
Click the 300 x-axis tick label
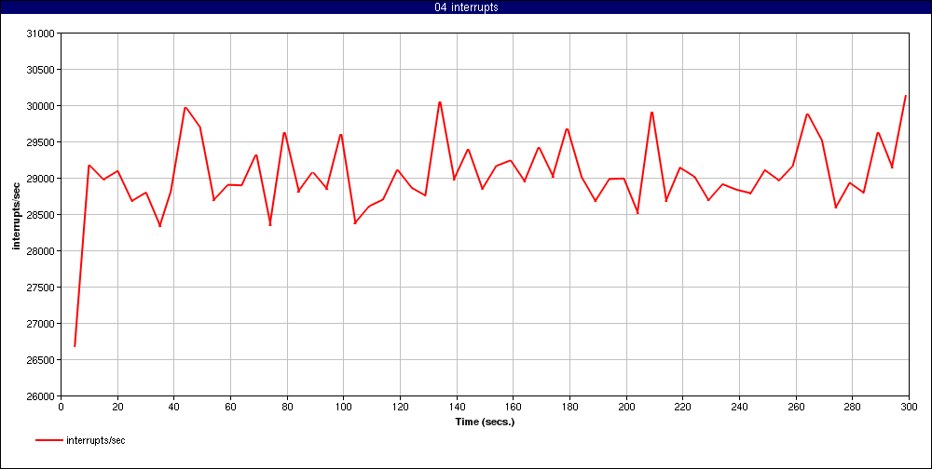pyautogui.click(x=909, y=407)
